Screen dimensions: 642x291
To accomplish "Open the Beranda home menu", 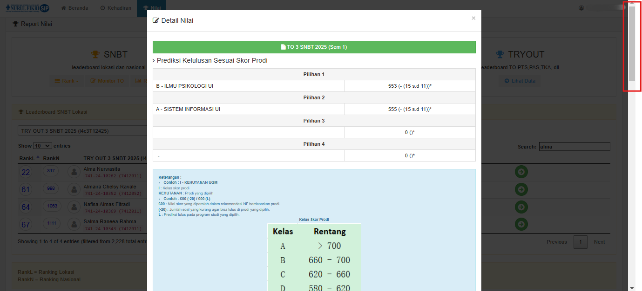I will coord(74,8).
